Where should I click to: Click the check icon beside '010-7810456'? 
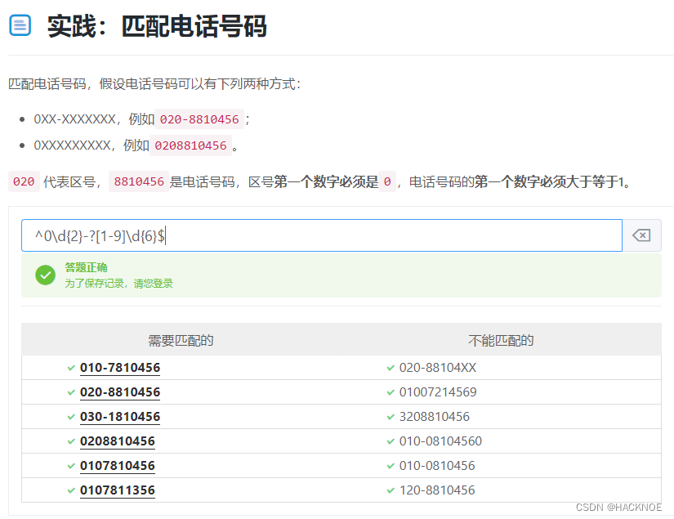coord(71,368)
